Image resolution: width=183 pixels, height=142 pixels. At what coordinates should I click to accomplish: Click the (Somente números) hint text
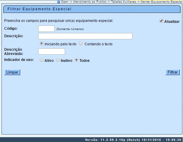pos(70,29)
